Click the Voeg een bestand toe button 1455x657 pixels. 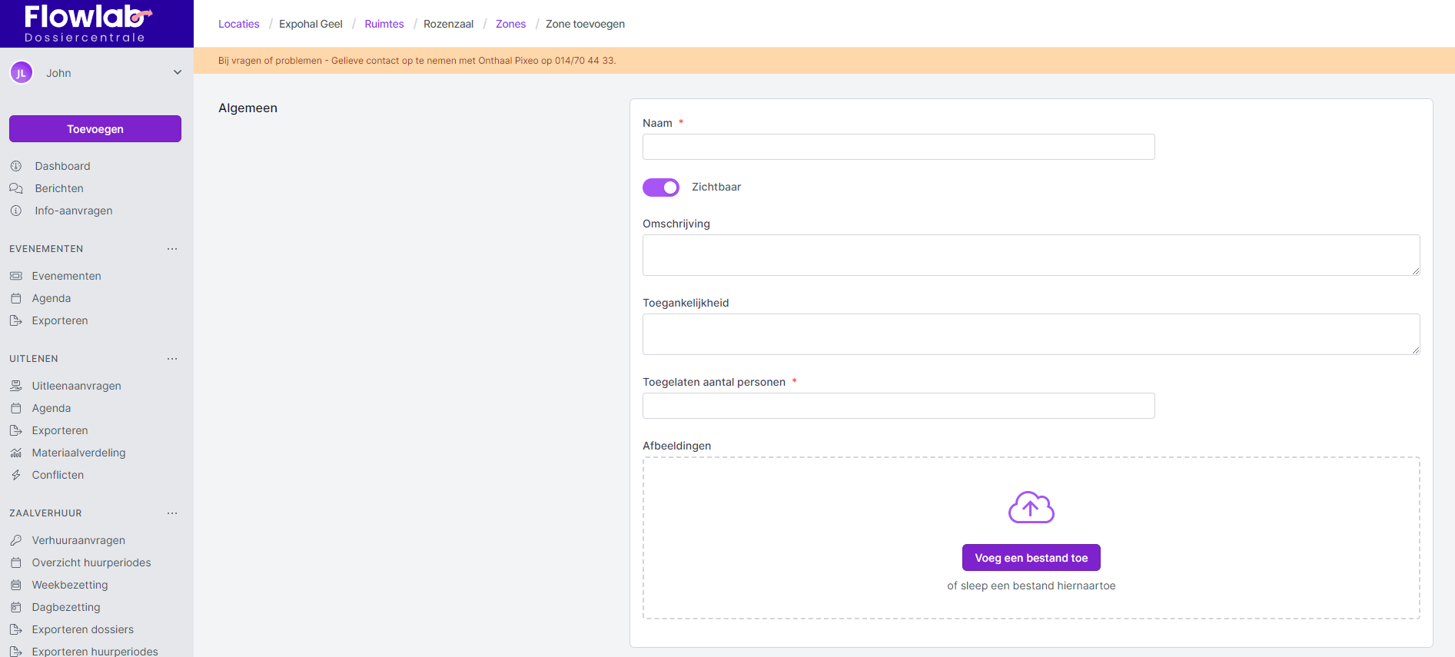click(x=1031, y=558)
